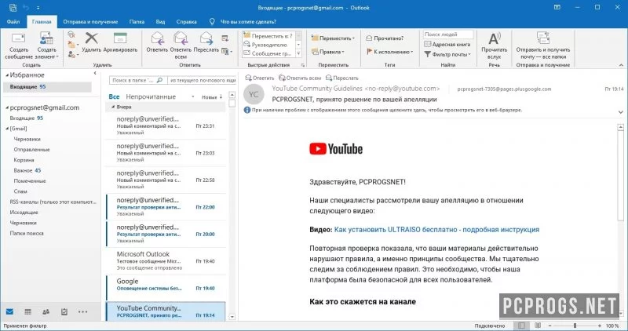Open the File (Файл) tab

point(13,22)
